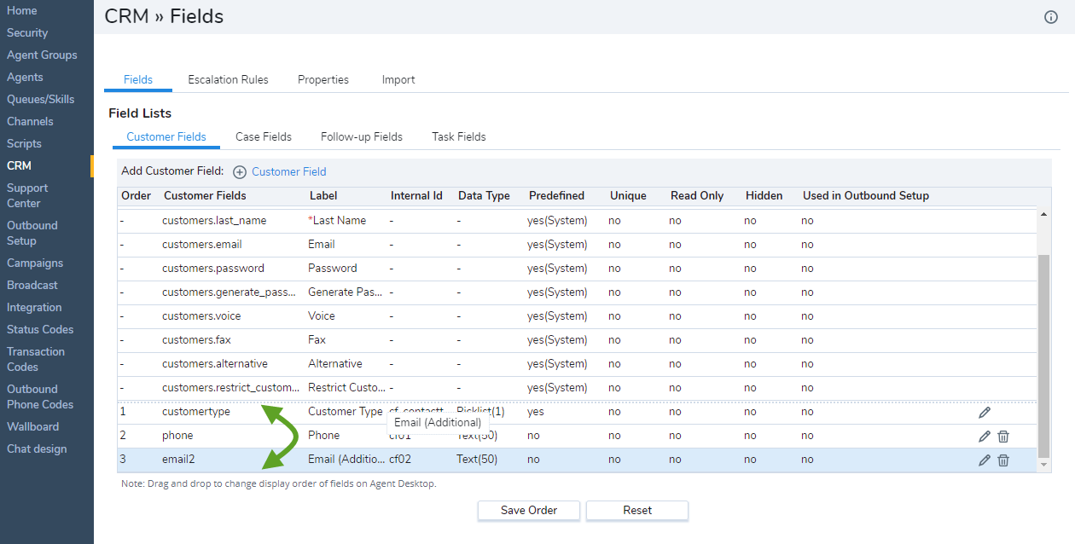Screen dimensions: 1075x544
Task: Select the customertype field row
Action: click(578, 412)
